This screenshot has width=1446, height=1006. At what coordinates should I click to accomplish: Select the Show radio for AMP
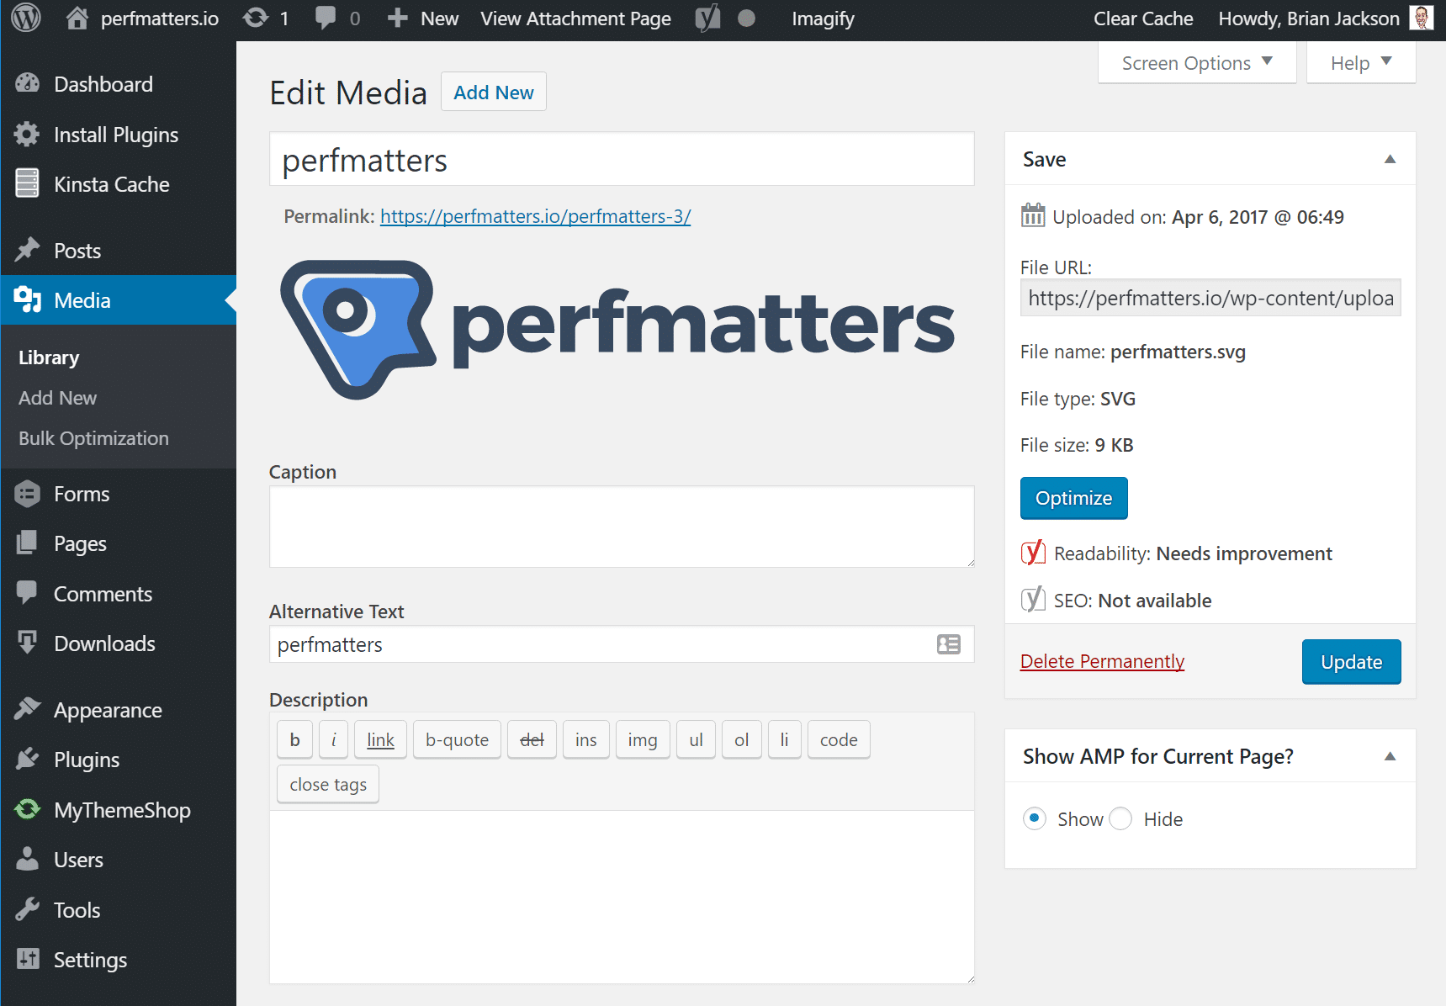(x=1034, y=818)
